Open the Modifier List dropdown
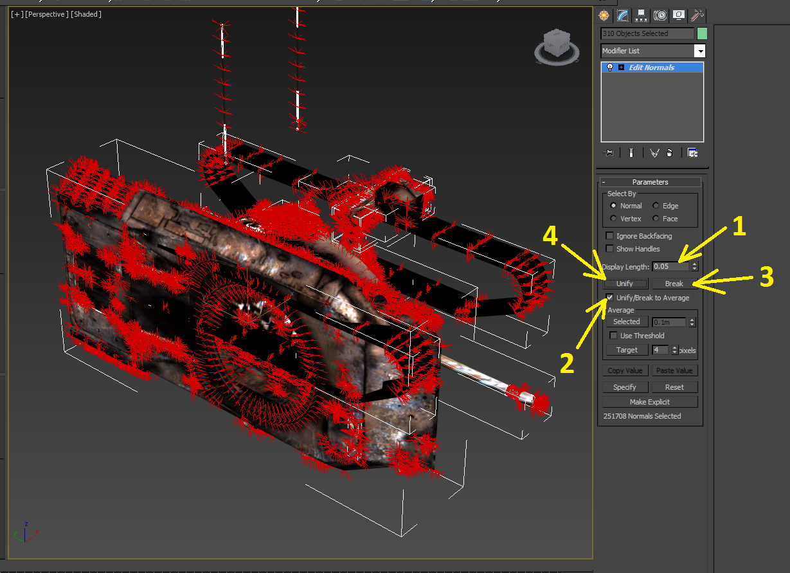 [x=699, y=51]
